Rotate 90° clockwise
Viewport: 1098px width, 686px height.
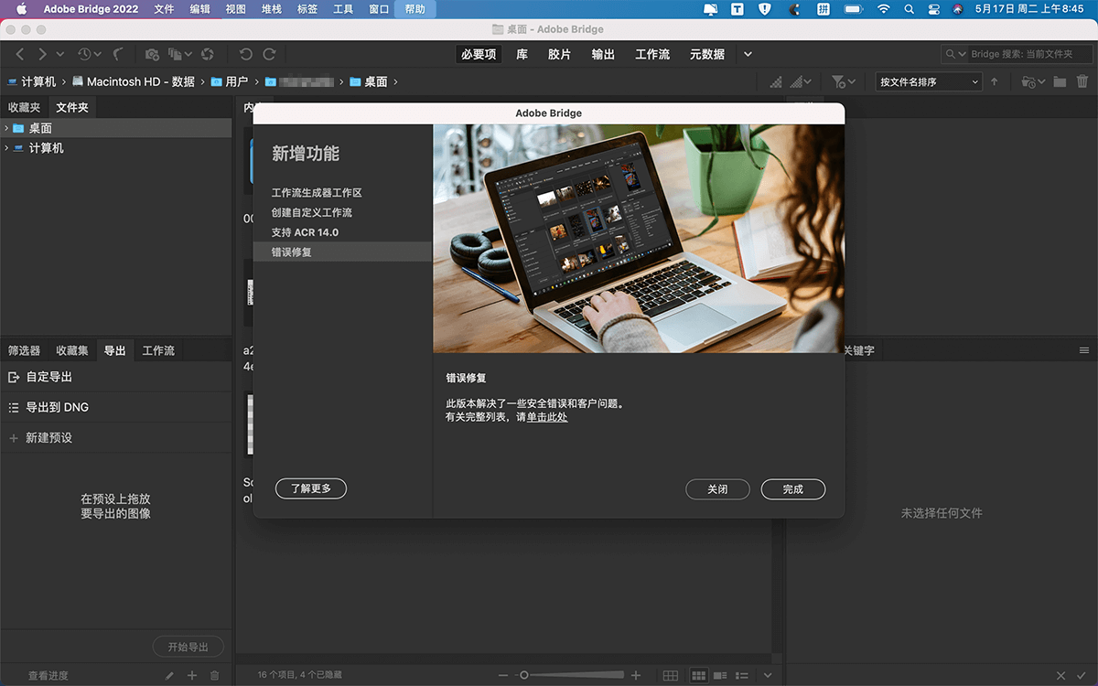[269, 55]
